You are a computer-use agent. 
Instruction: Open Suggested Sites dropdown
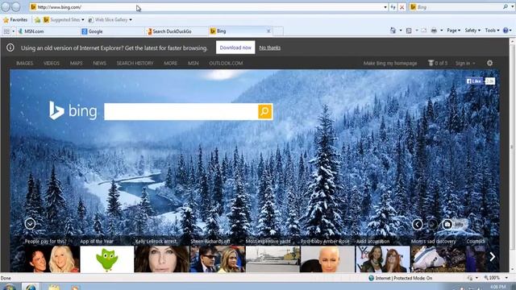[64, 19]
